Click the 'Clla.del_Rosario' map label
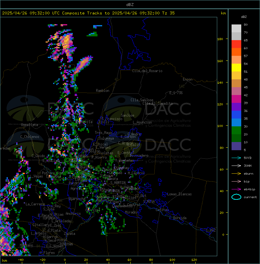The height and width of the screenshot is (264, 260). click(x=147, y=71)
